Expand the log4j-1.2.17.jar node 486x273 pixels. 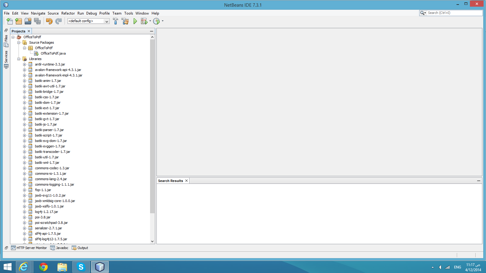[x=25, y=212]
